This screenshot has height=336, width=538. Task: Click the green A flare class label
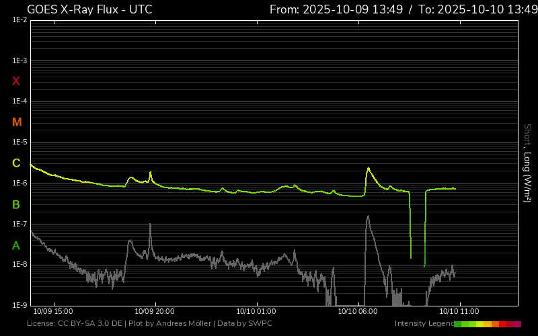pyautogui.click(x=16, y=246)
